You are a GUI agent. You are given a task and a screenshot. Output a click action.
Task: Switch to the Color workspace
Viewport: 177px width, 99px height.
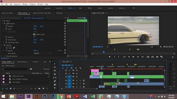[80, 8]
